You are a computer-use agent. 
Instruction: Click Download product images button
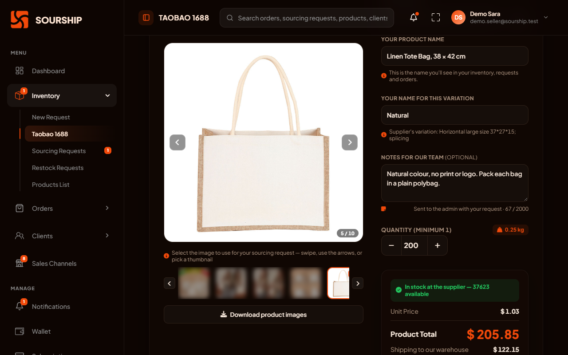pos(264,315)
